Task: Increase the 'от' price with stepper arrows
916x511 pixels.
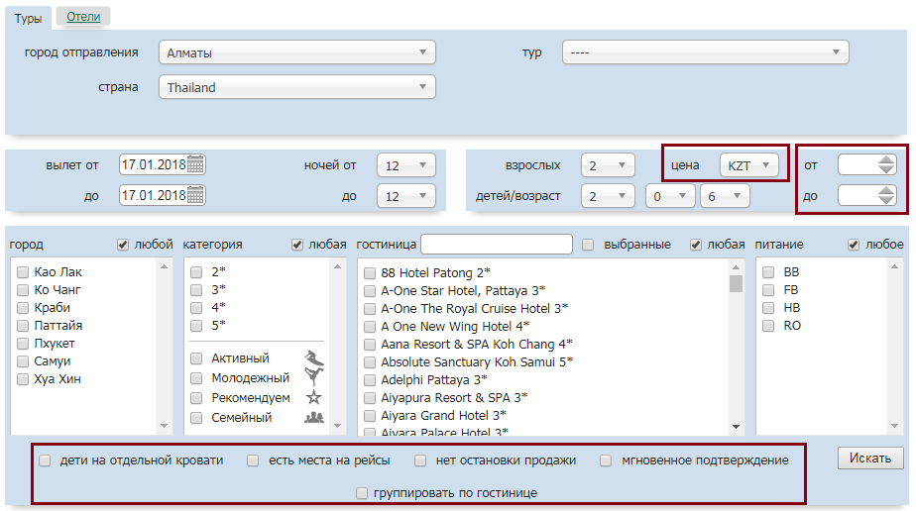Action: coord(886,160)
